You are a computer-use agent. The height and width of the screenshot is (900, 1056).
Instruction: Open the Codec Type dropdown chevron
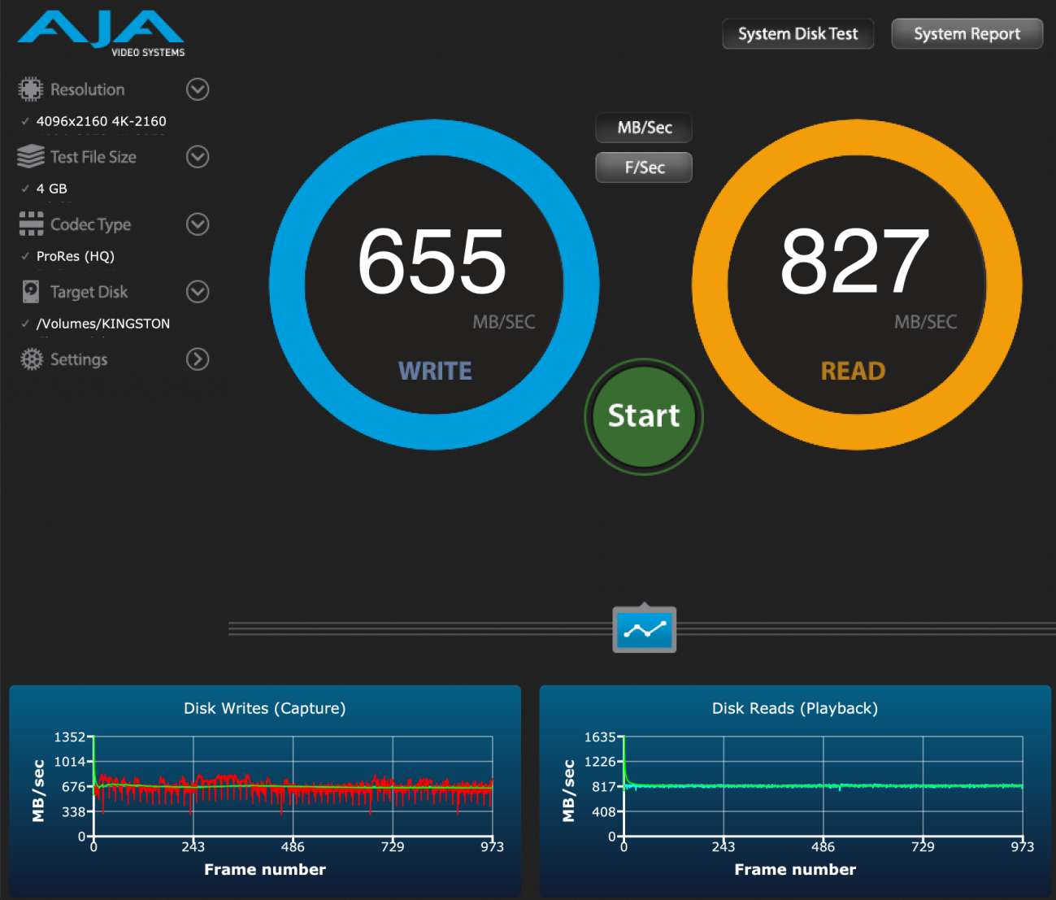pos(198,224)
